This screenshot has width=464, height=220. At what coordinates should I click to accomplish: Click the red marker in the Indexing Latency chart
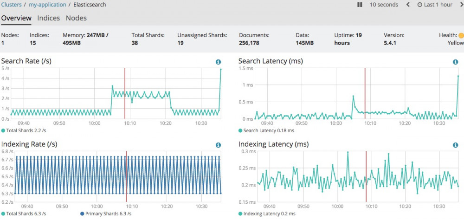click(x=366, y=176)
